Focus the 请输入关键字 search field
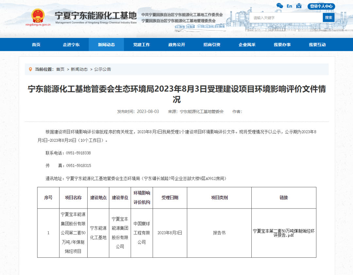The image size is (353, 275). (286, 18)
